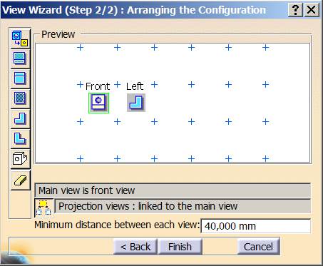
Task: Click the 'Main view is front view' status bar
Action: click(x=173, y=190)
